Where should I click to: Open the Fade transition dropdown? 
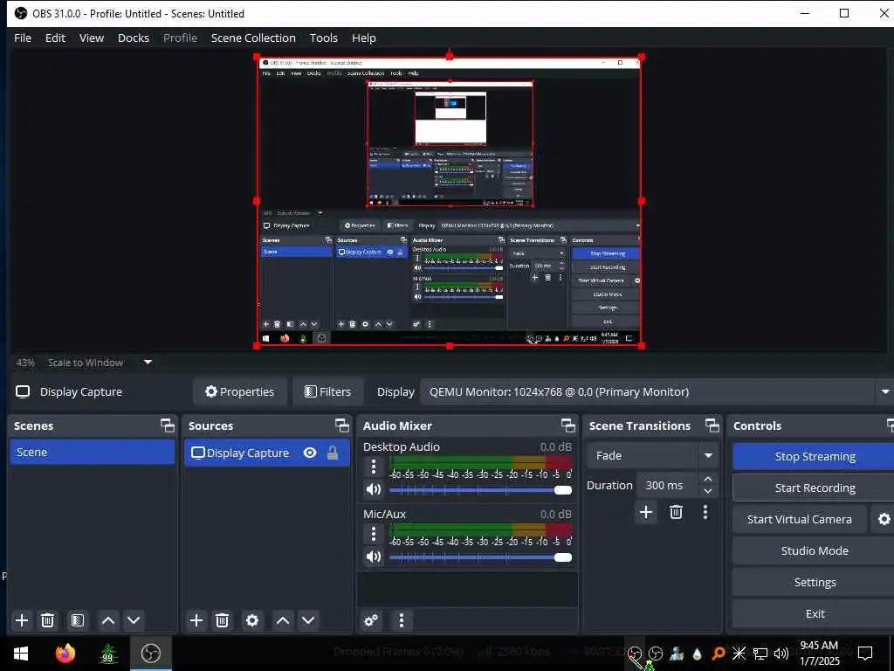[x=651, y=455]
